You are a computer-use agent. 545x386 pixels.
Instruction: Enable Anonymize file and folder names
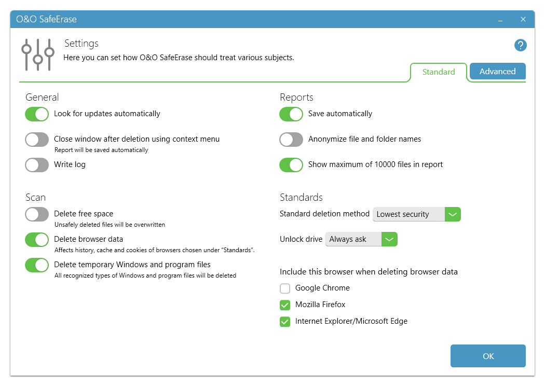point(291,140)
